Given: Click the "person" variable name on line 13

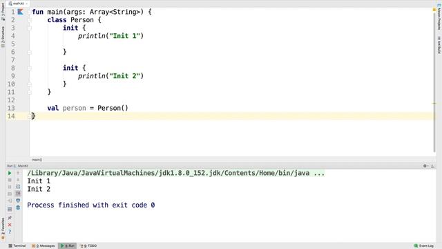Looking at the screenshot, I should pyautogui.click(x=74, y=108).
